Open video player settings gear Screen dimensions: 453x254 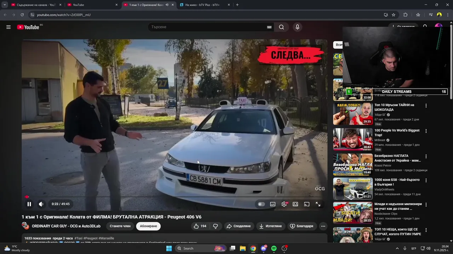(x=284, y=204)
